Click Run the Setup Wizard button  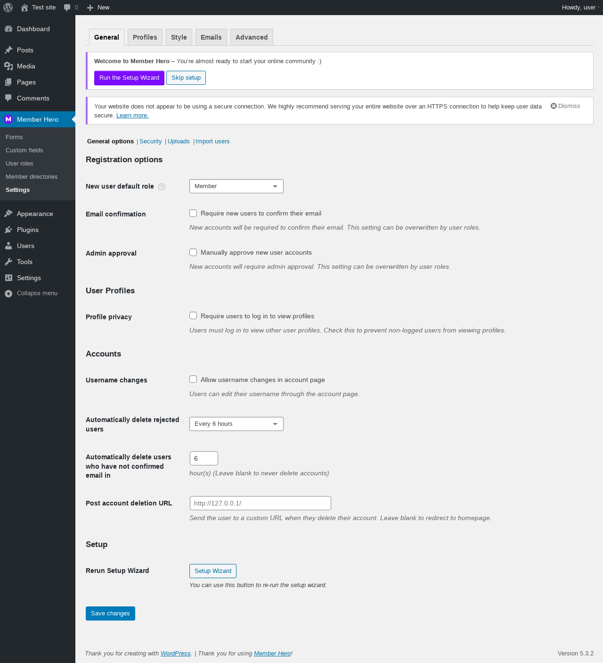click(x=129, y=78)
